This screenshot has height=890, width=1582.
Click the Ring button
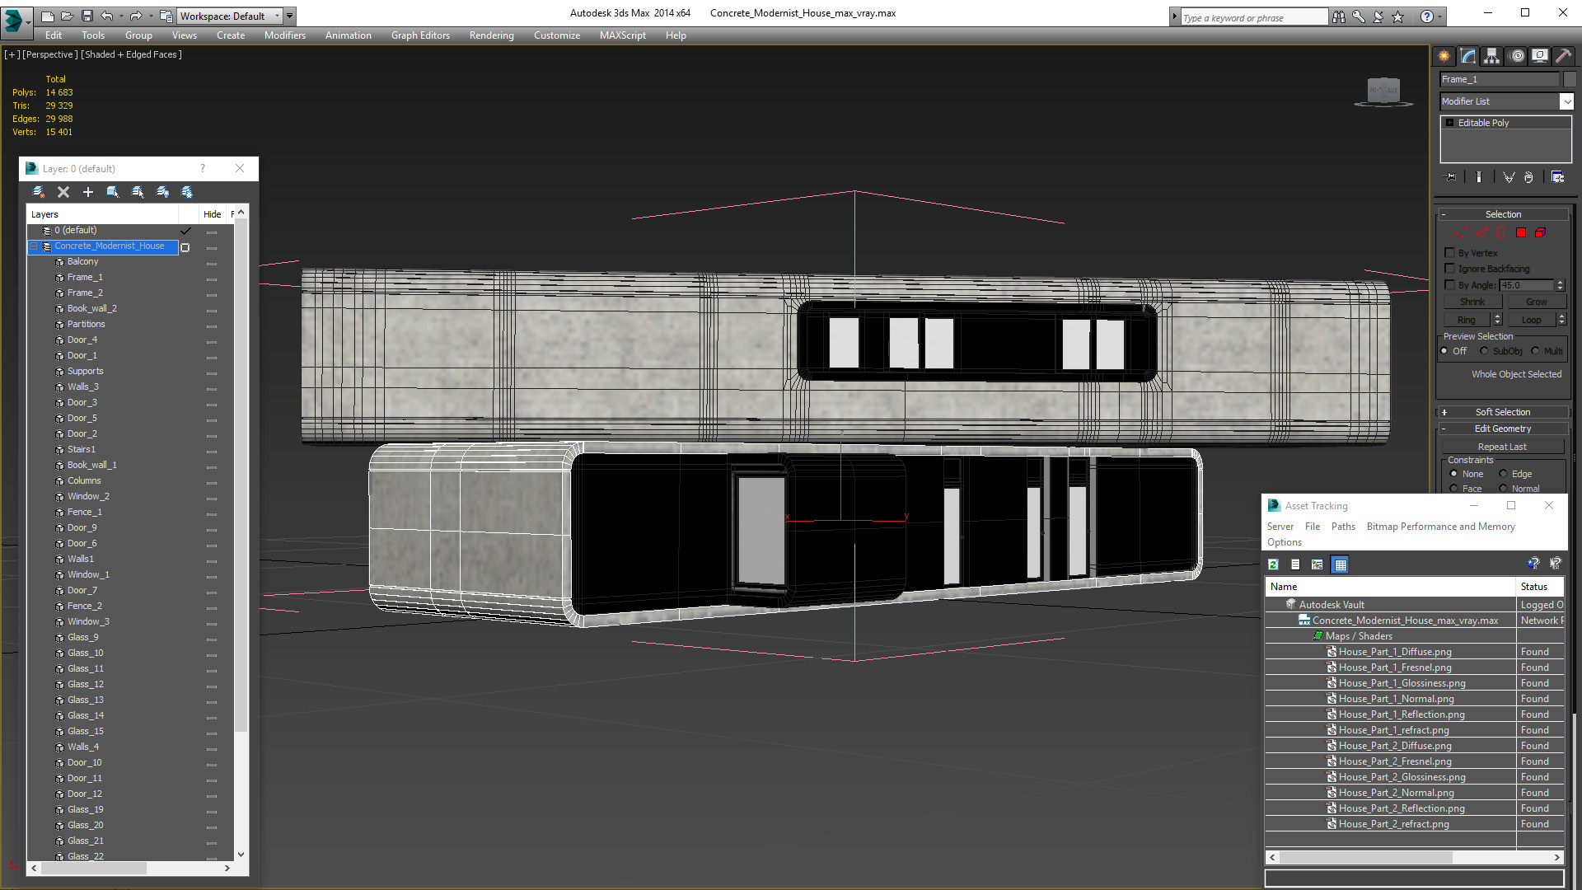[1467, 320]
